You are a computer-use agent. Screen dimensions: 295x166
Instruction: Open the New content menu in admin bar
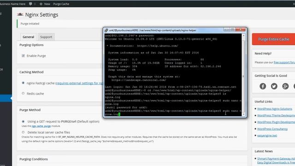coord(45,4)
